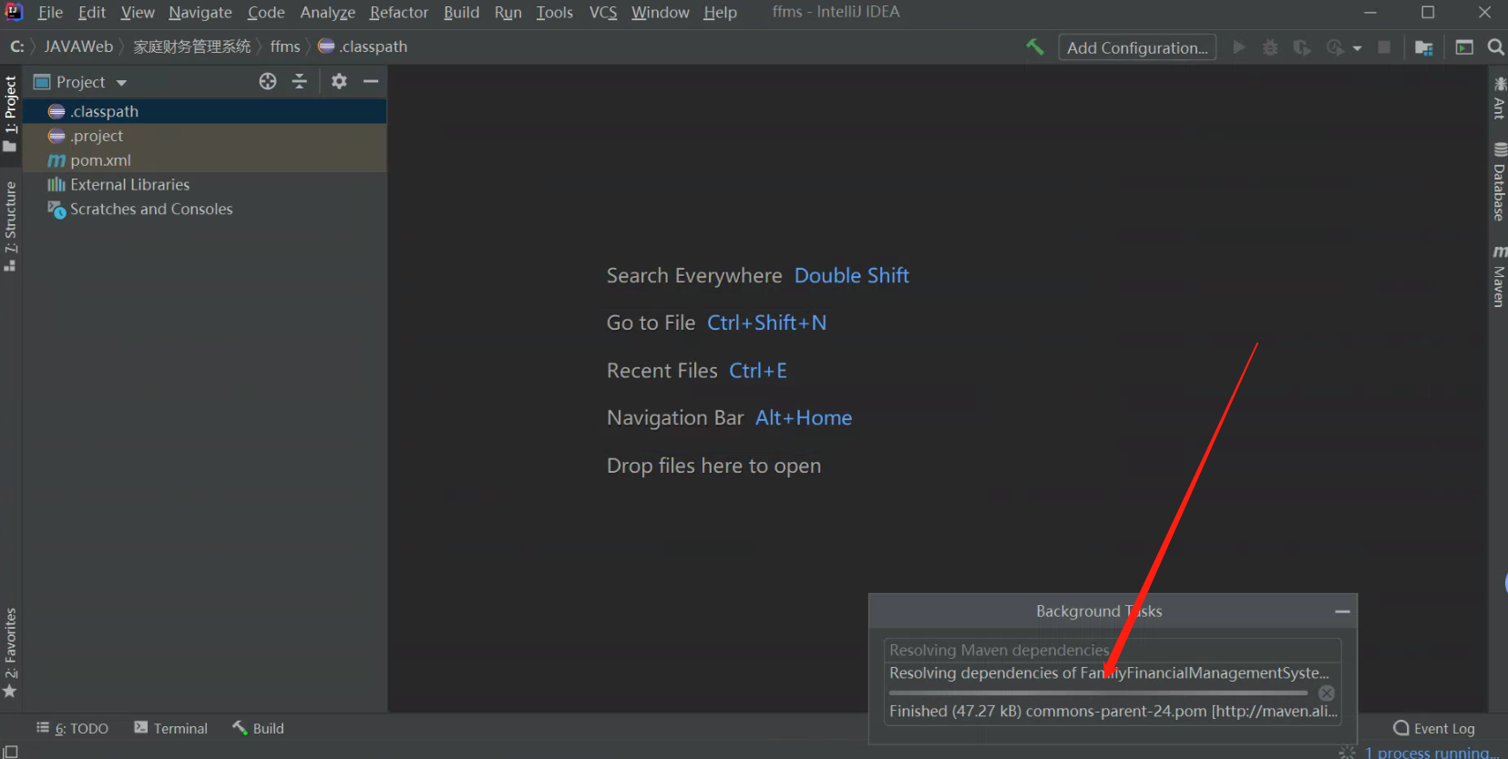Click 家庭财务管理系统 breadcrumb segment

pyautogui.click(x=192, y=46)
